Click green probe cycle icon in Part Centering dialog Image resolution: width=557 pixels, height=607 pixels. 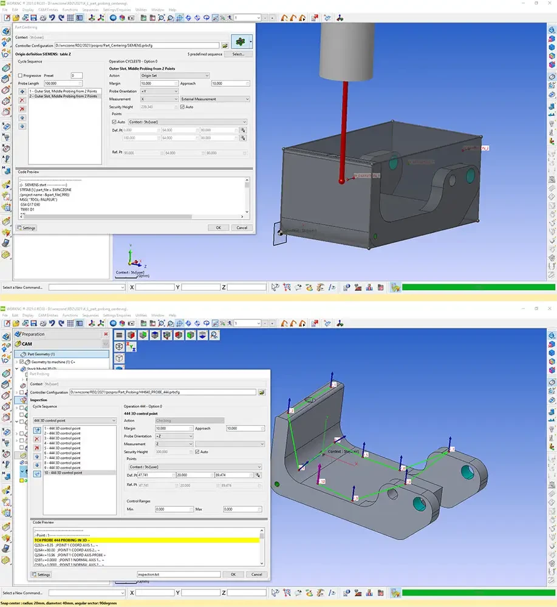pos(240,41)
